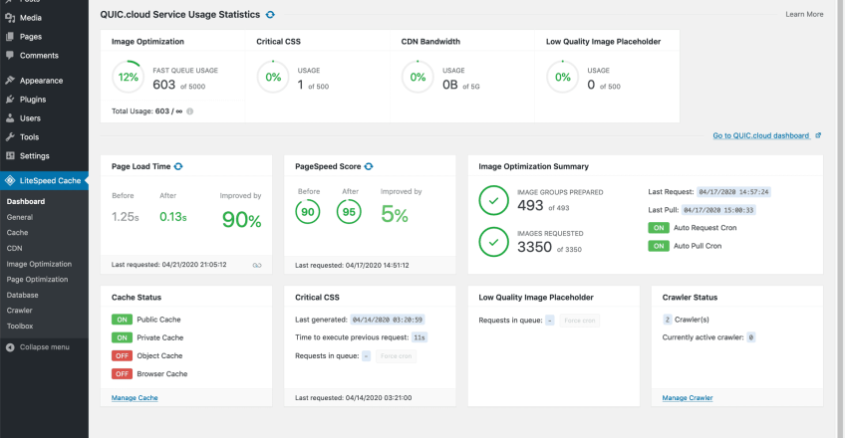Open the Toolbox submenu item
The image size is (845, 438).
20,326
